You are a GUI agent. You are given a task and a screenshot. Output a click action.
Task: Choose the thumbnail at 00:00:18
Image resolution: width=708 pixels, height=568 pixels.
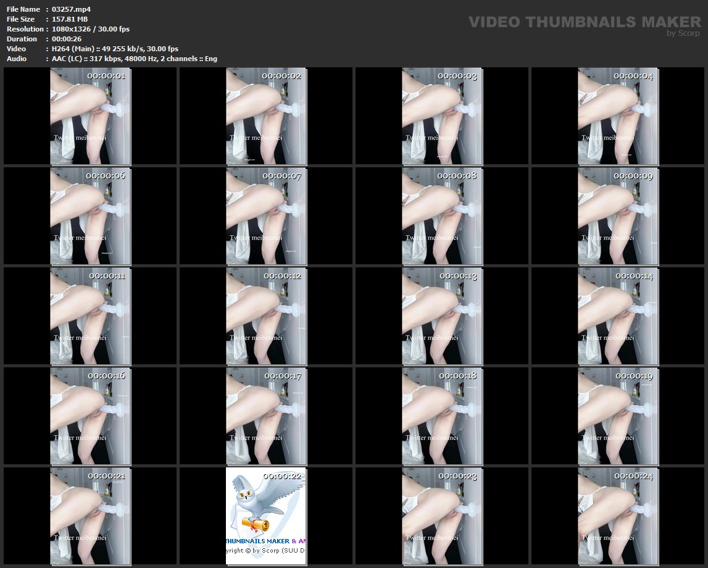pyautogui.click(x=442, y=416)
